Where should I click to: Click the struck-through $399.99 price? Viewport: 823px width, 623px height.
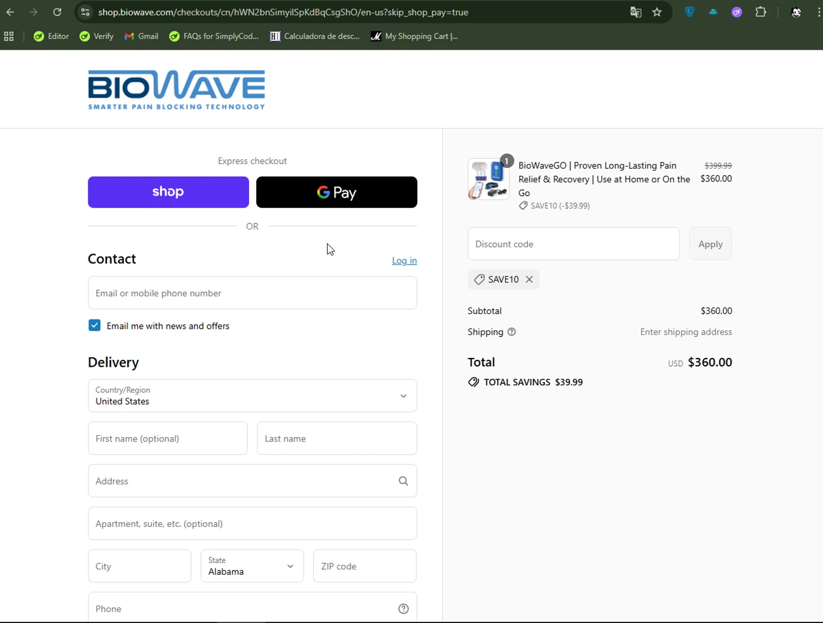click(x=718, y=165)
